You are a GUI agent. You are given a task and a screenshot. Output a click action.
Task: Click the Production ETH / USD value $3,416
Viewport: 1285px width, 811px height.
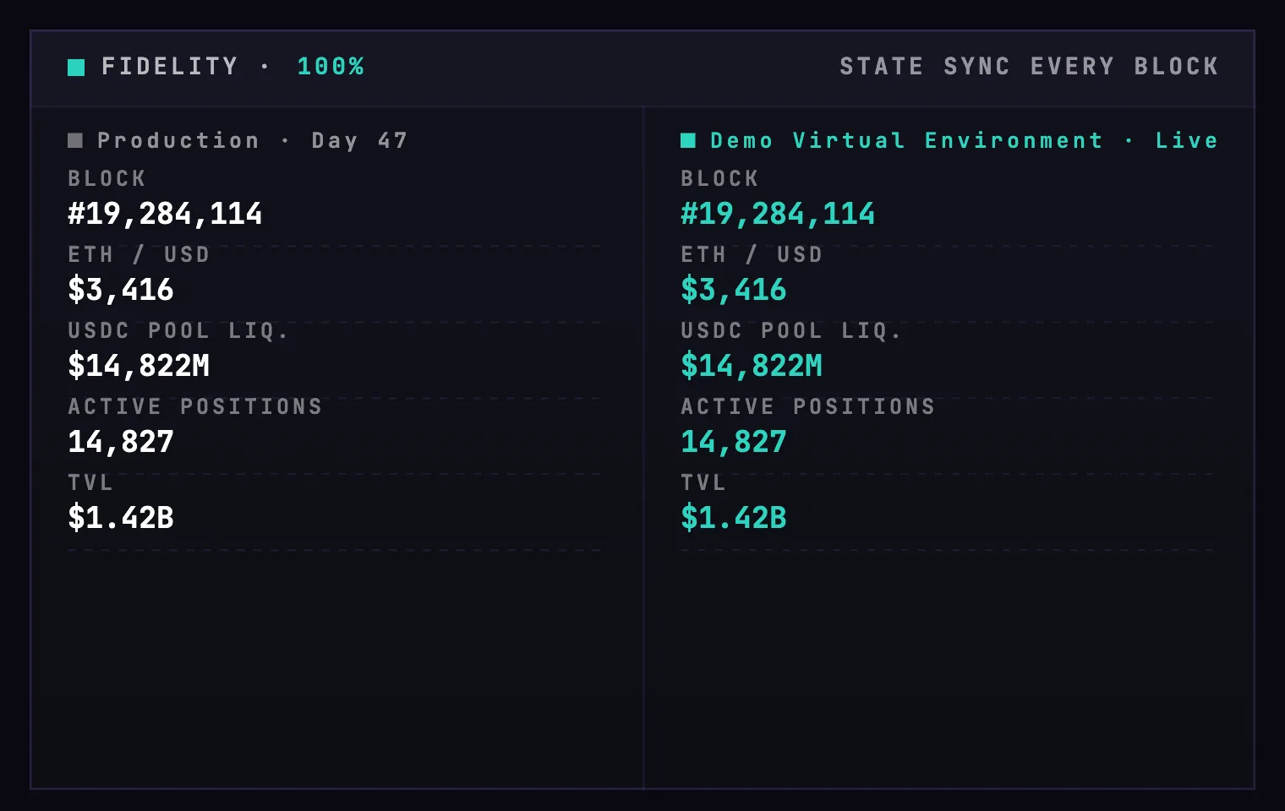pyautogui.click(x=121, y=290)
